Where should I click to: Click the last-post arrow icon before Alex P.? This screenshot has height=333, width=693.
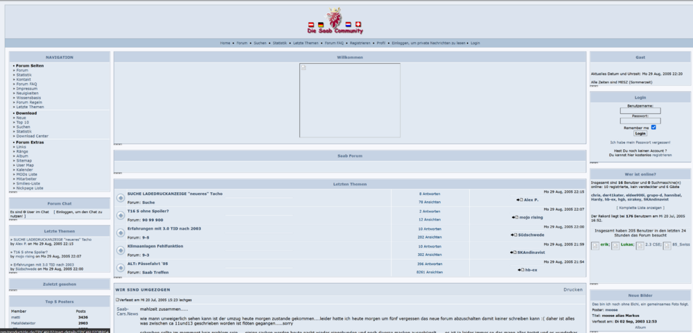click(519, 200)
